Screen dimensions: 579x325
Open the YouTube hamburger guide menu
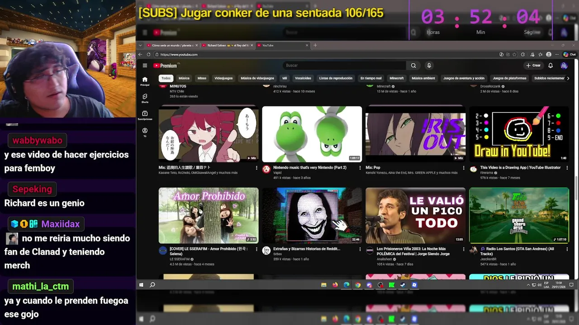(145, 65)
